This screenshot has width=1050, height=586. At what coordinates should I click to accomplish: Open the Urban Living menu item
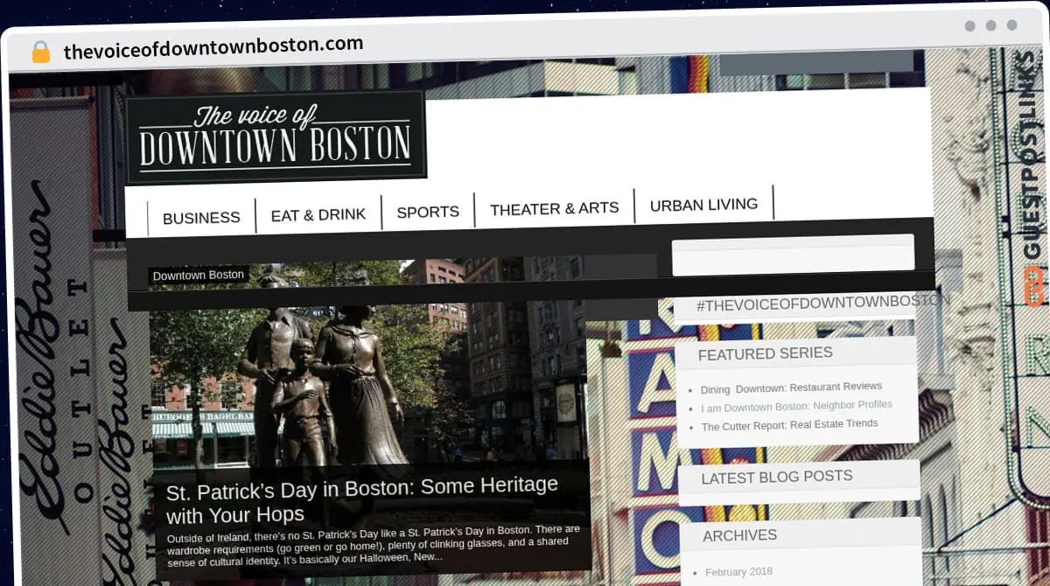tap(703, 205)
